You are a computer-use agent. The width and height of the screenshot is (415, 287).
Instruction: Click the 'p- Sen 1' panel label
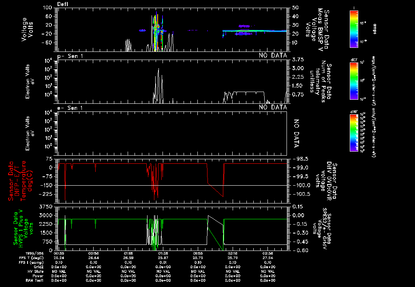tap(71, 56)
